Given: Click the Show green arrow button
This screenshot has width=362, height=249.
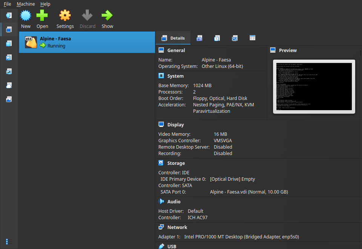Looking at the screenshot, I should [x=107, y=19].
